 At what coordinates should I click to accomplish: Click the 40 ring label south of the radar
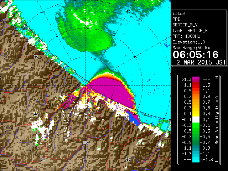(85, 142)
